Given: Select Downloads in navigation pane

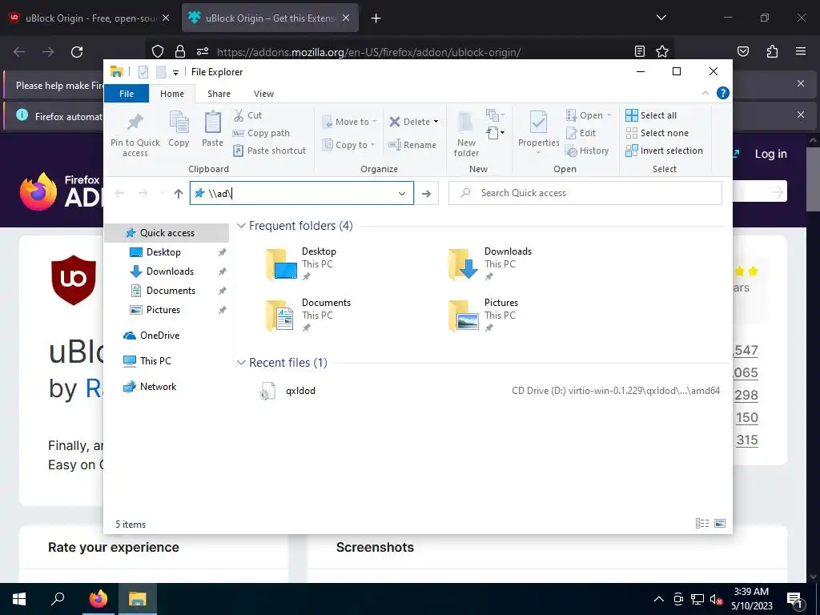Looking at the screenshot, I should pos(170,271).
